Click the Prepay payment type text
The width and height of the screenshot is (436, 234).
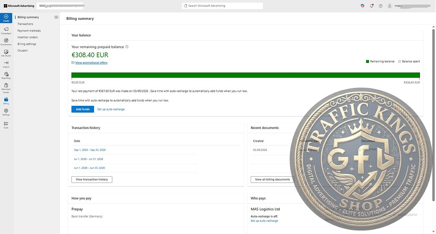point(77,209)
